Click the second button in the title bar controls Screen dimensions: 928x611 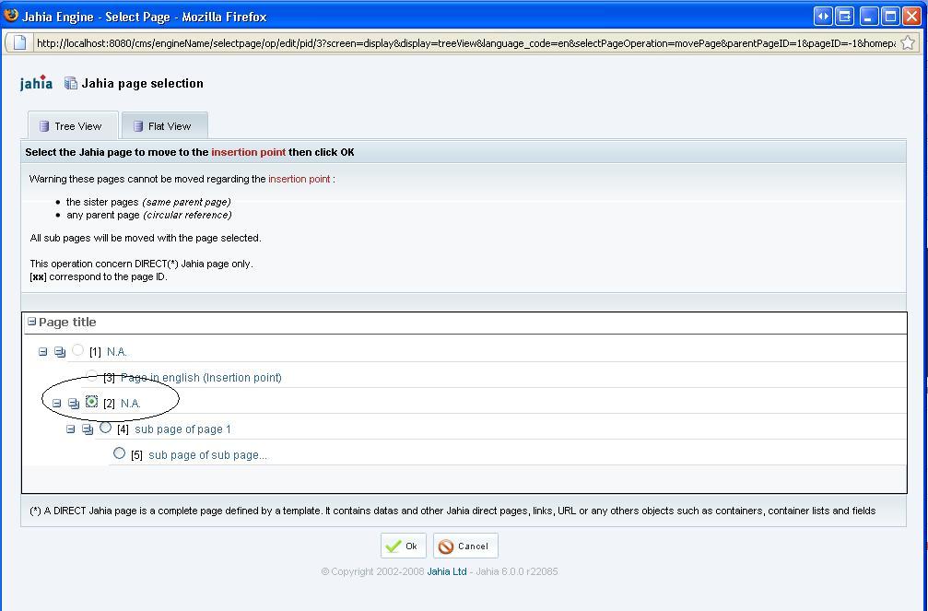tap(845, 16)
